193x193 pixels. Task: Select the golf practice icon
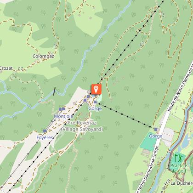coord(178,158)
